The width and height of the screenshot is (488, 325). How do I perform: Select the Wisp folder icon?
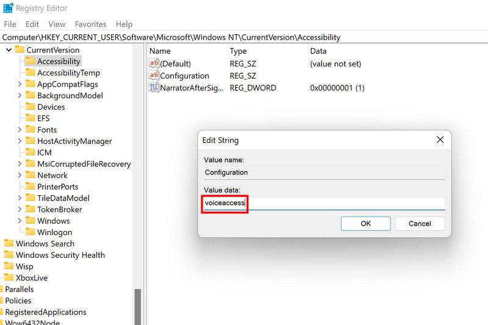(x=9, y=266)
